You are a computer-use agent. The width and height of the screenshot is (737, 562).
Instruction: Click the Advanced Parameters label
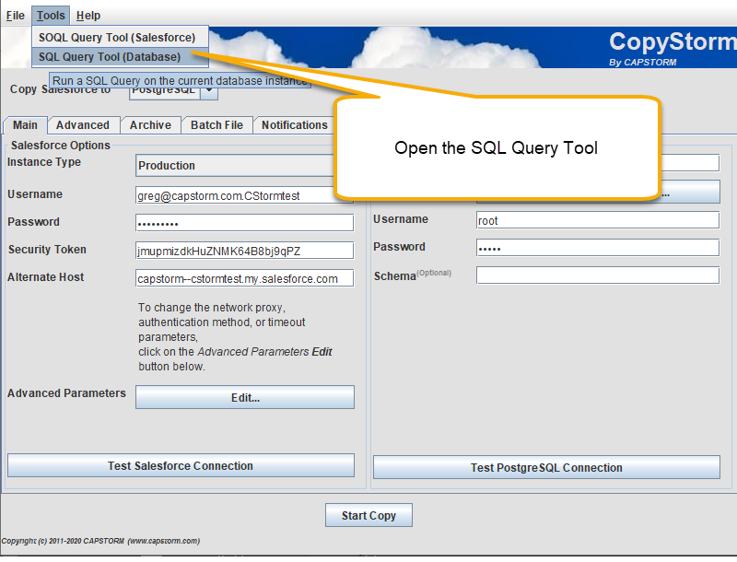pyautogui.click(x=66, y=393)
